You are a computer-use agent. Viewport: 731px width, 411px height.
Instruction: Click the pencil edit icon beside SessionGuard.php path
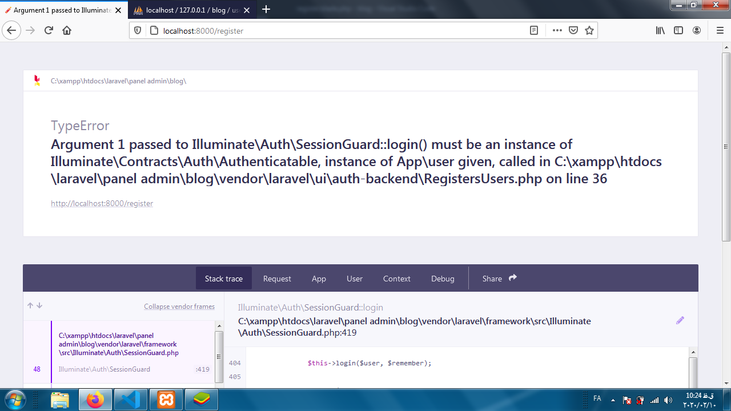tap(680, 321)
